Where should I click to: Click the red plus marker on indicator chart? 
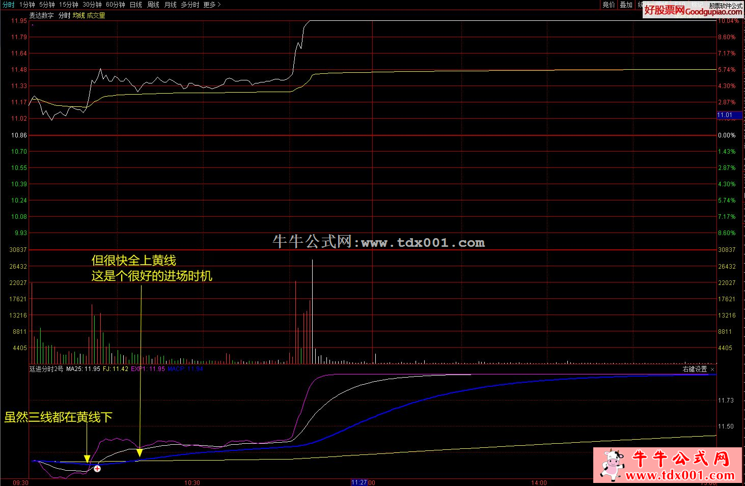(x=97, y=469)
